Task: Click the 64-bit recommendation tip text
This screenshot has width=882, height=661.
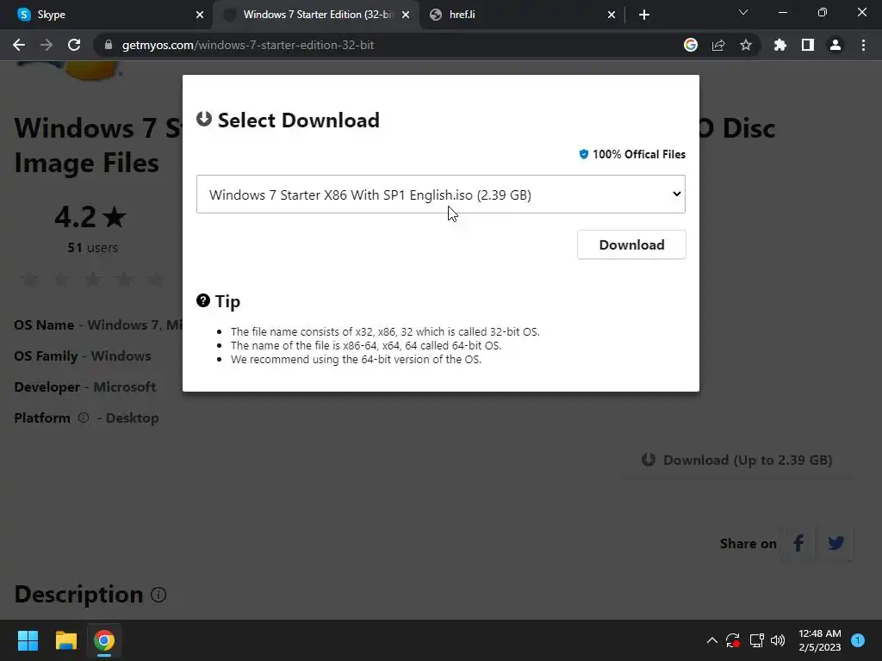Action: coord(356,359)
